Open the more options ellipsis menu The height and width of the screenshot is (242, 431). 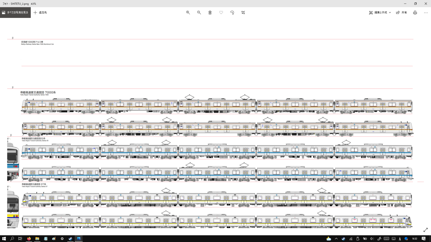pyautogui.click(x=426, y=13)
